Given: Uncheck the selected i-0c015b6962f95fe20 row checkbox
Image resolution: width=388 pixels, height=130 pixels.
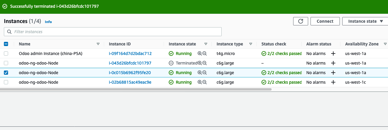Looking at the screenshot, I should (6, 73).
